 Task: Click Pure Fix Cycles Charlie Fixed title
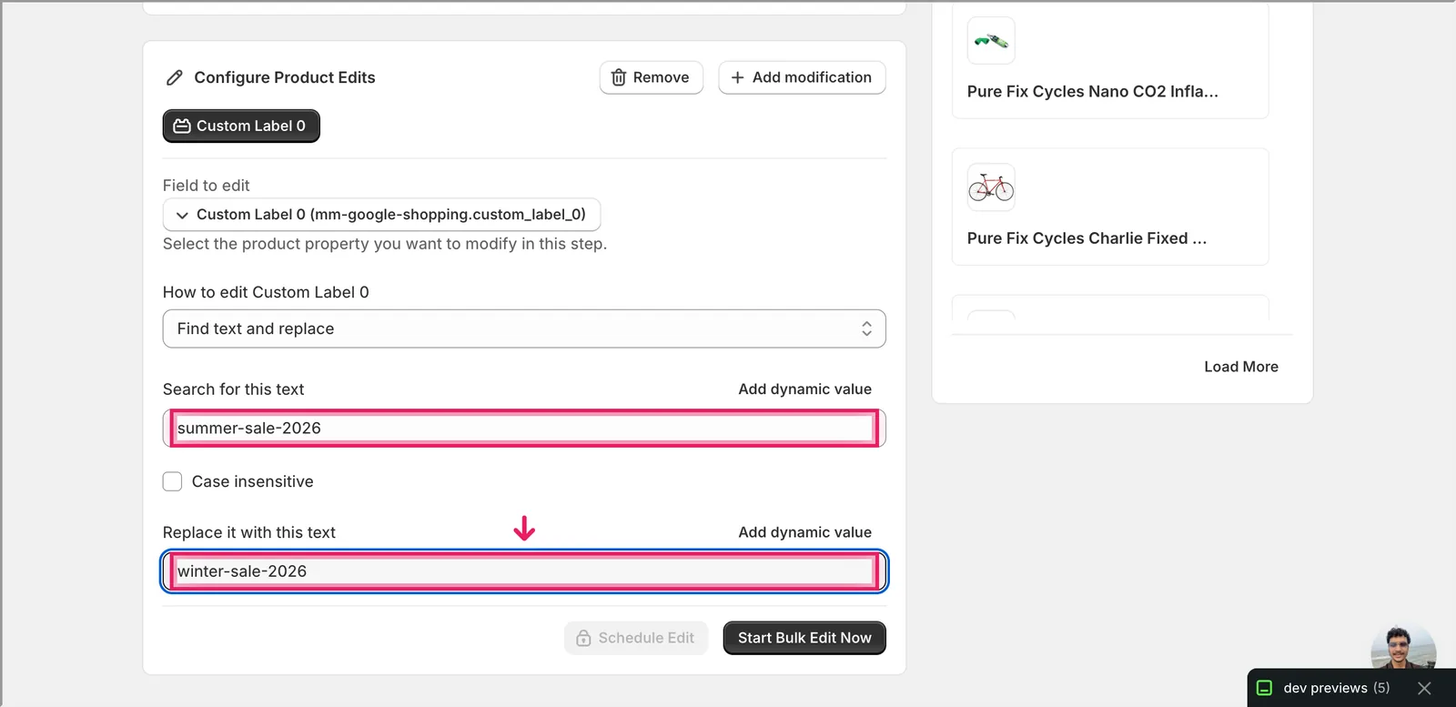pyautogui.click(x=1087, y=238)
